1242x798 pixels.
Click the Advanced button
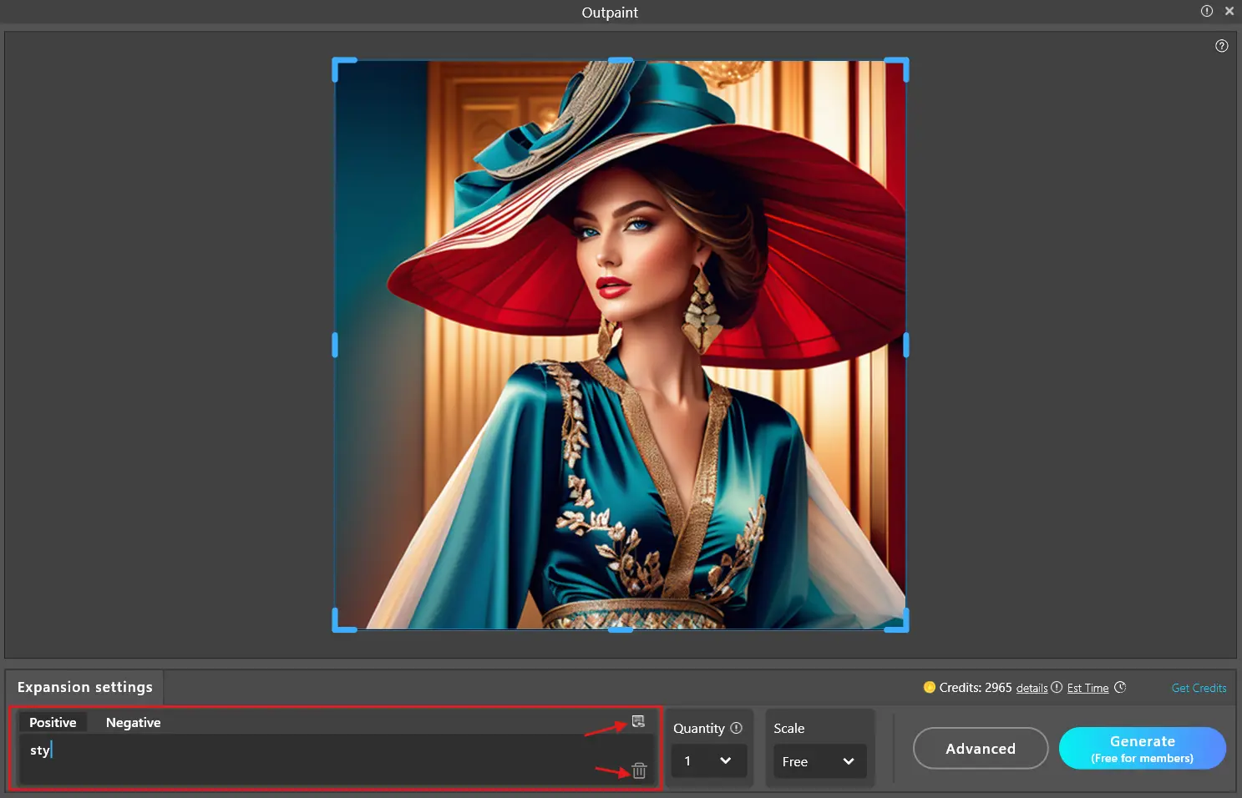(x=980, y=748)
